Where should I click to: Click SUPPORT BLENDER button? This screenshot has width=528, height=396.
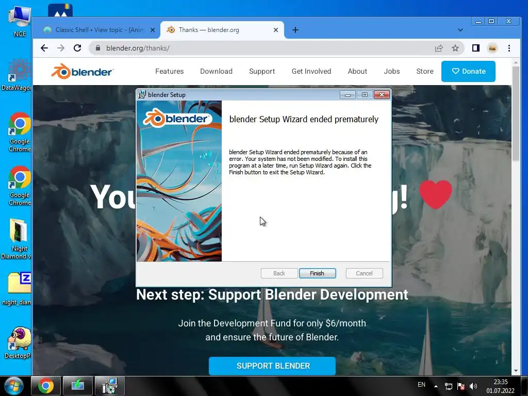point(272,366)
